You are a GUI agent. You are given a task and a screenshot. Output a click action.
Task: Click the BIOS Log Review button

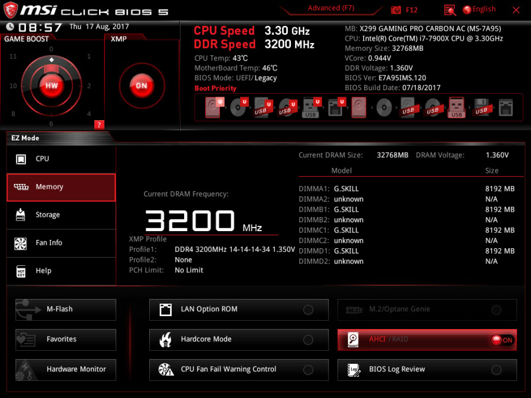coord(427,370)
